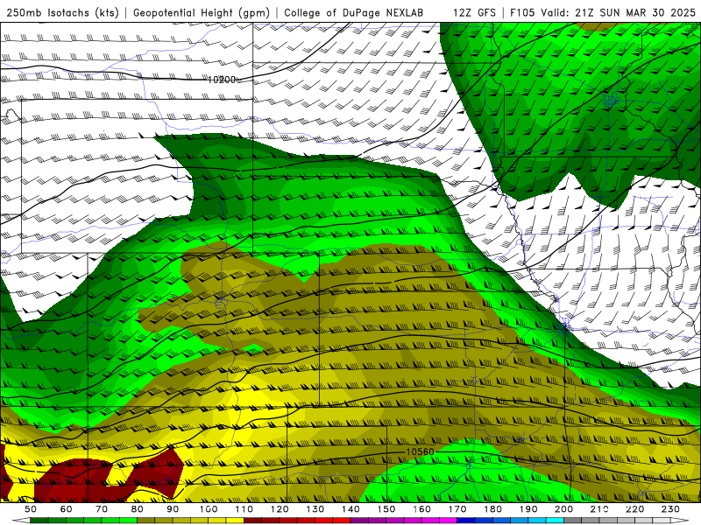Click the 180 knot legend value
Viewport: 701px width, 525px height.
point(492,509)
